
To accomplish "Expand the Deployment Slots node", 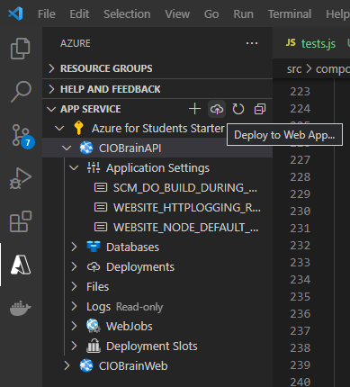I will click(x=74, y=346).
